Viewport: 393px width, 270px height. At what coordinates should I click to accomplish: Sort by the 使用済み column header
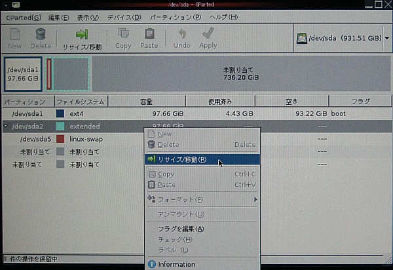(x=220, y=102)
